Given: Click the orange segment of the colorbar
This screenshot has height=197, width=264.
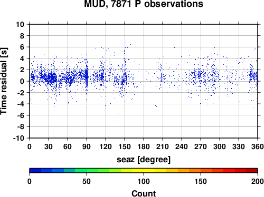Looking at the screenshot, I should pos(195,171).
